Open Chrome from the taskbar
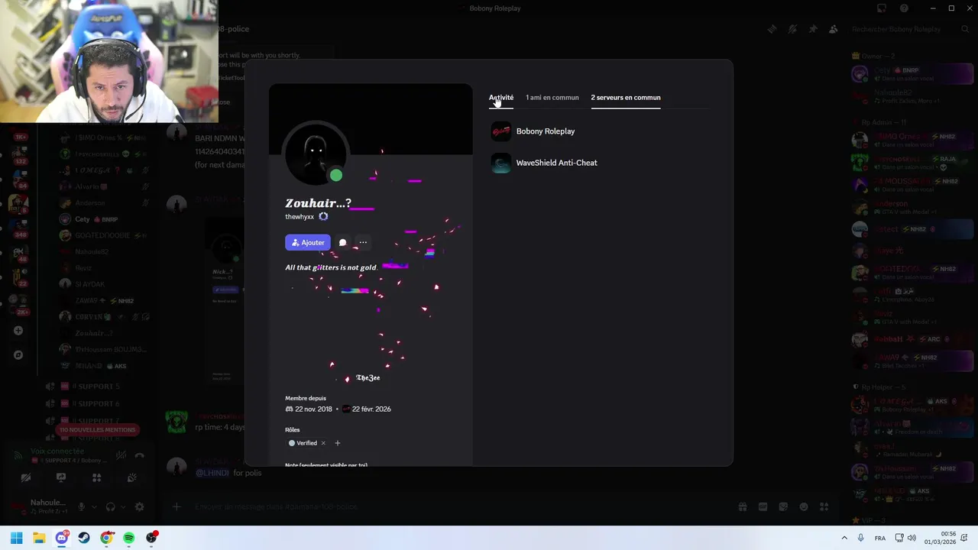This screenshot has width=978, height=550. pos(107,538)
